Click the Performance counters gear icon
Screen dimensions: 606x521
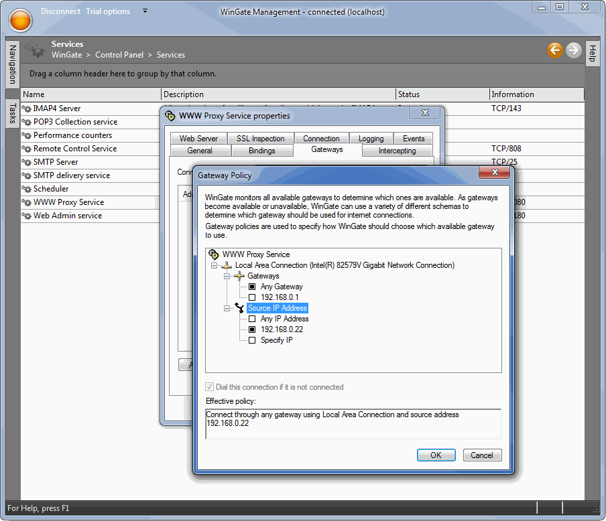(x=26, y=135)
